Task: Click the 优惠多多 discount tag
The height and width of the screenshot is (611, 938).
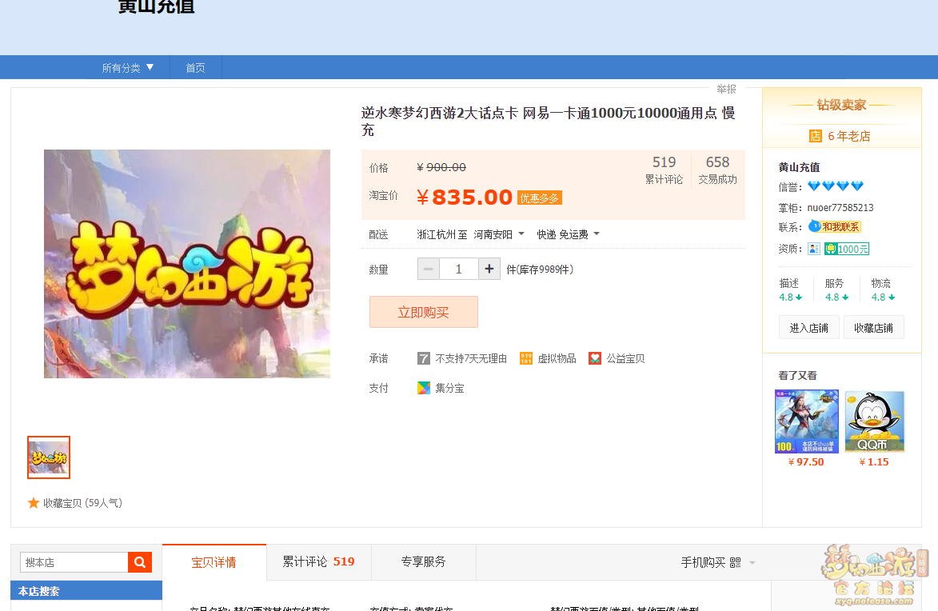Action: click(539, 198)
